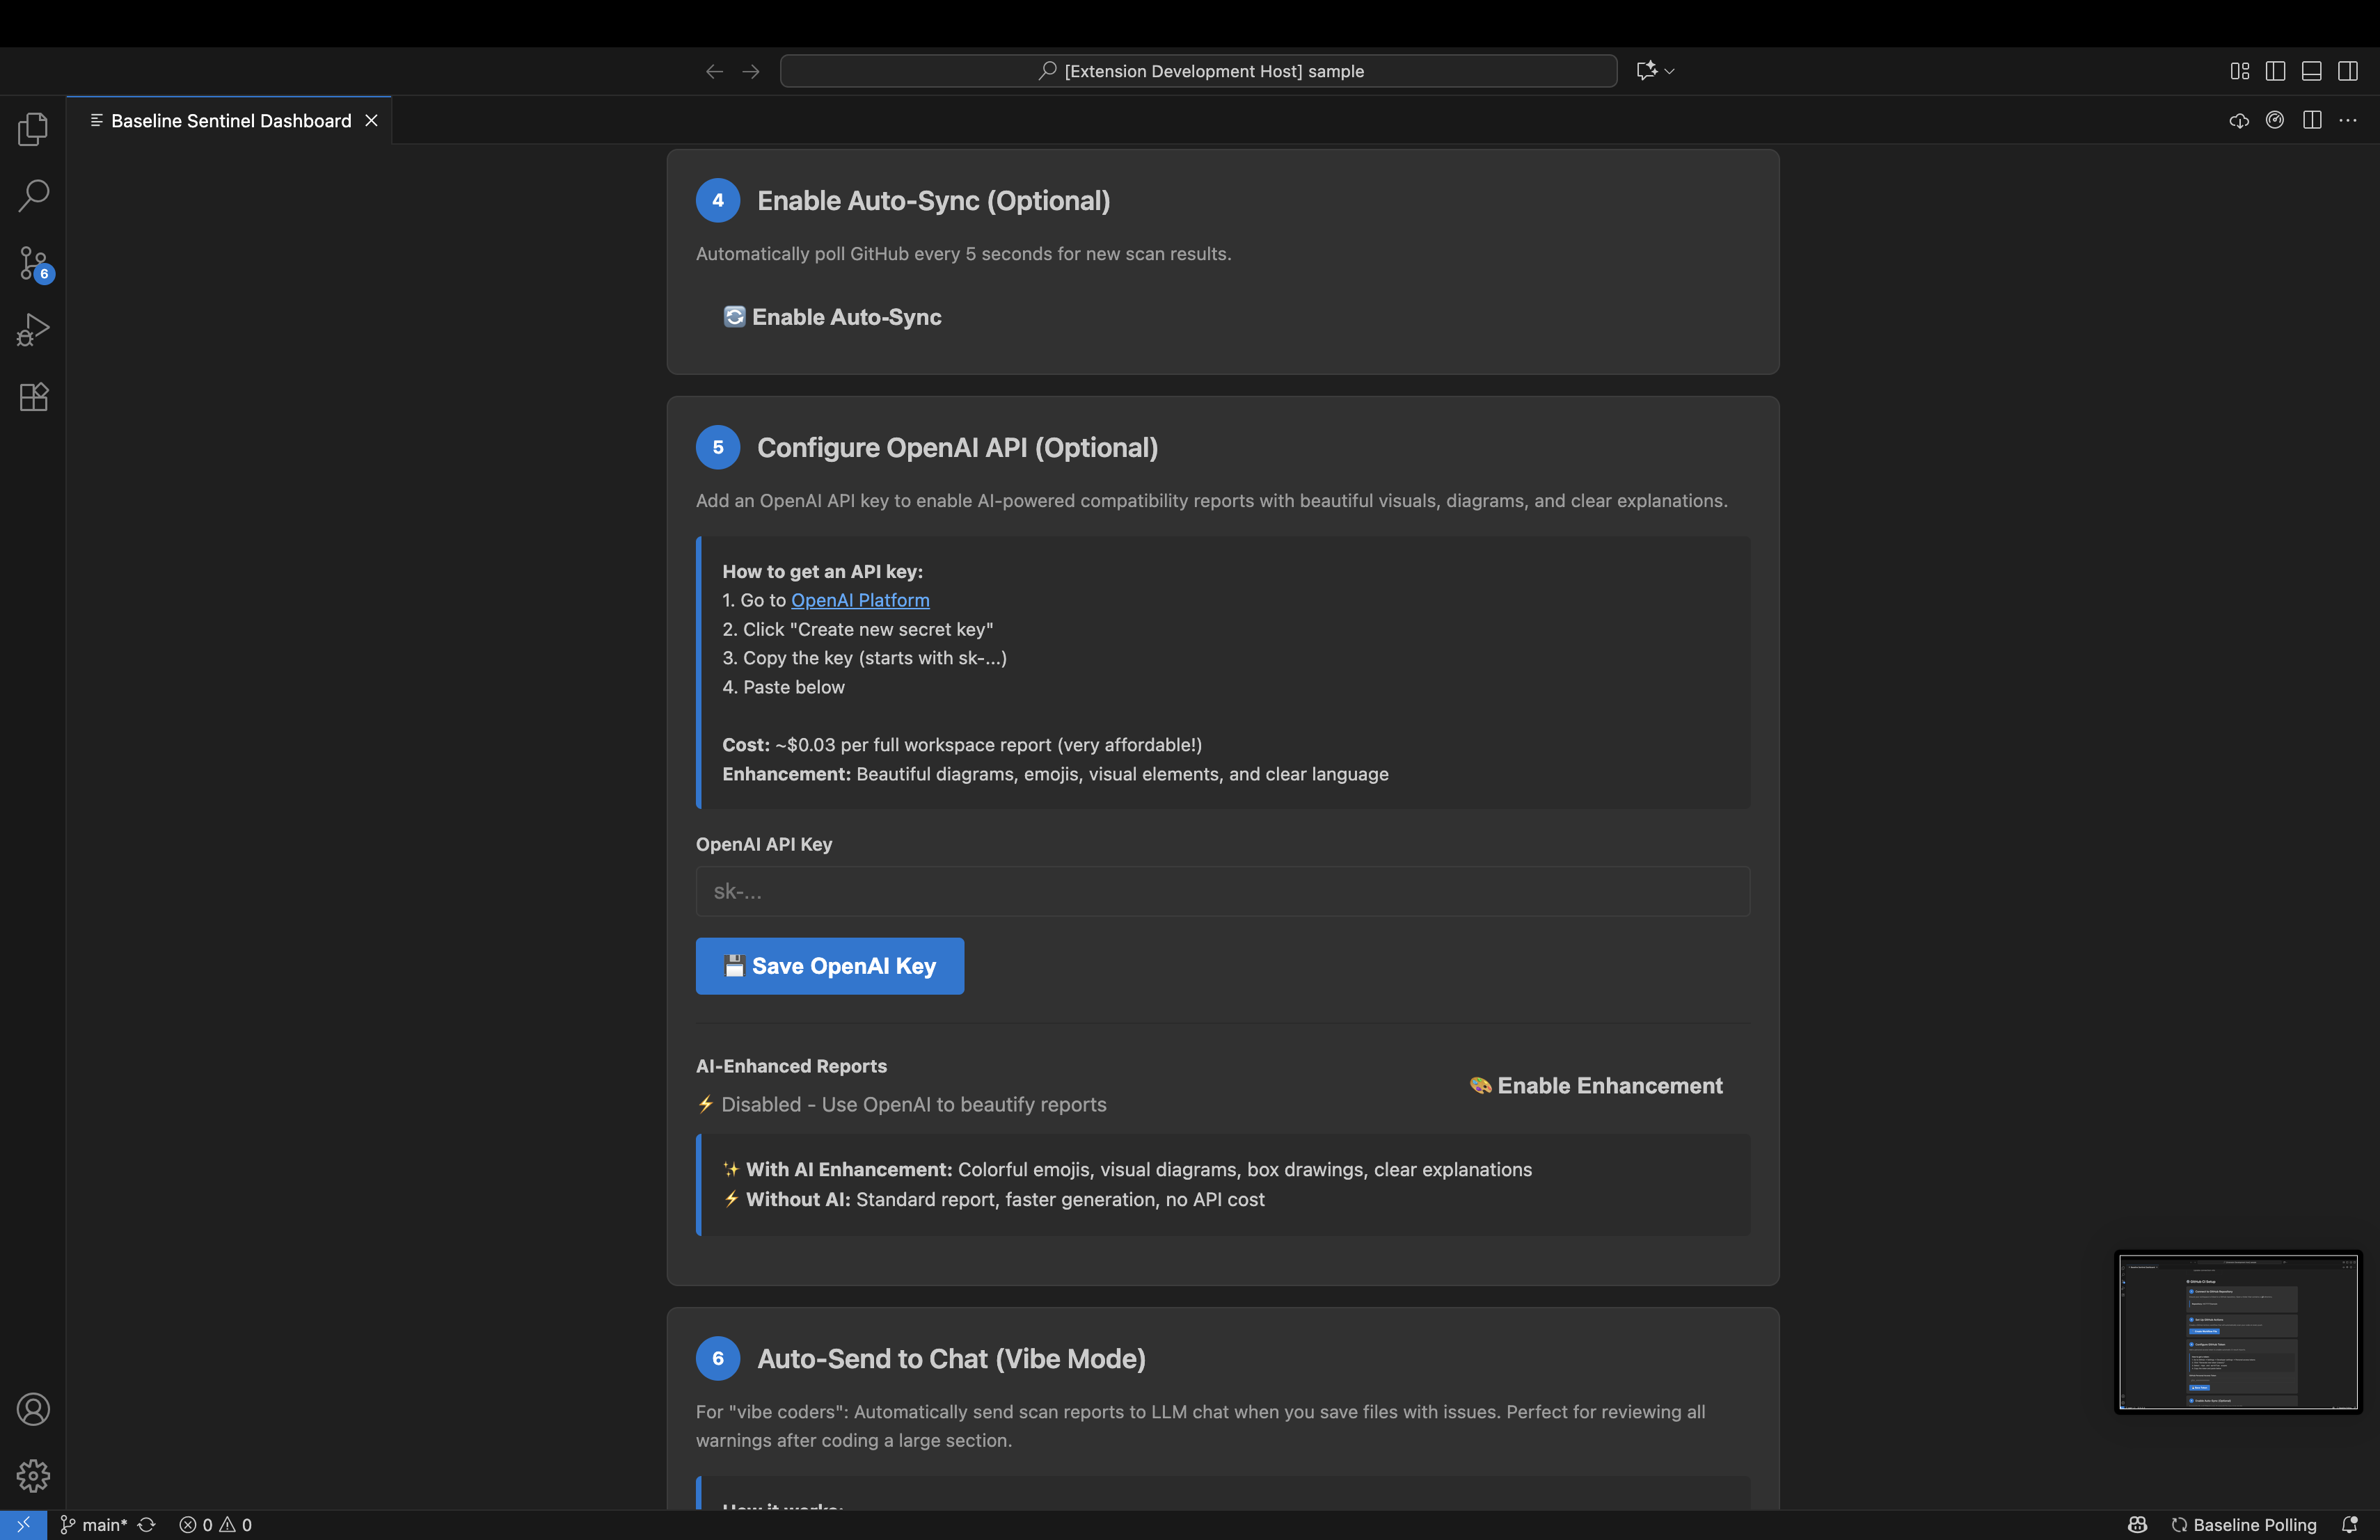Screen dimensions: 2380x1540
Task: Open the Search view icon
Action: coord(33,196)
